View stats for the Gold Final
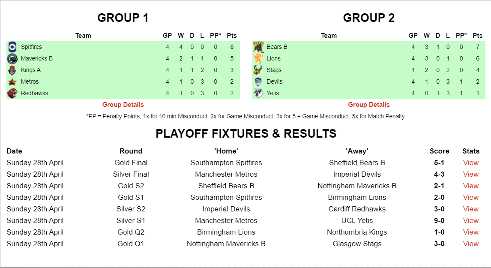The image size is (491, 268). pos(470,163)
